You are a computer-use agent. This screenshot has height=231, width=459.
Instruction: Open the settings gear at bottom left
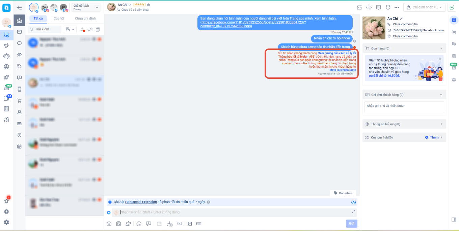click(x=6, y=222)
